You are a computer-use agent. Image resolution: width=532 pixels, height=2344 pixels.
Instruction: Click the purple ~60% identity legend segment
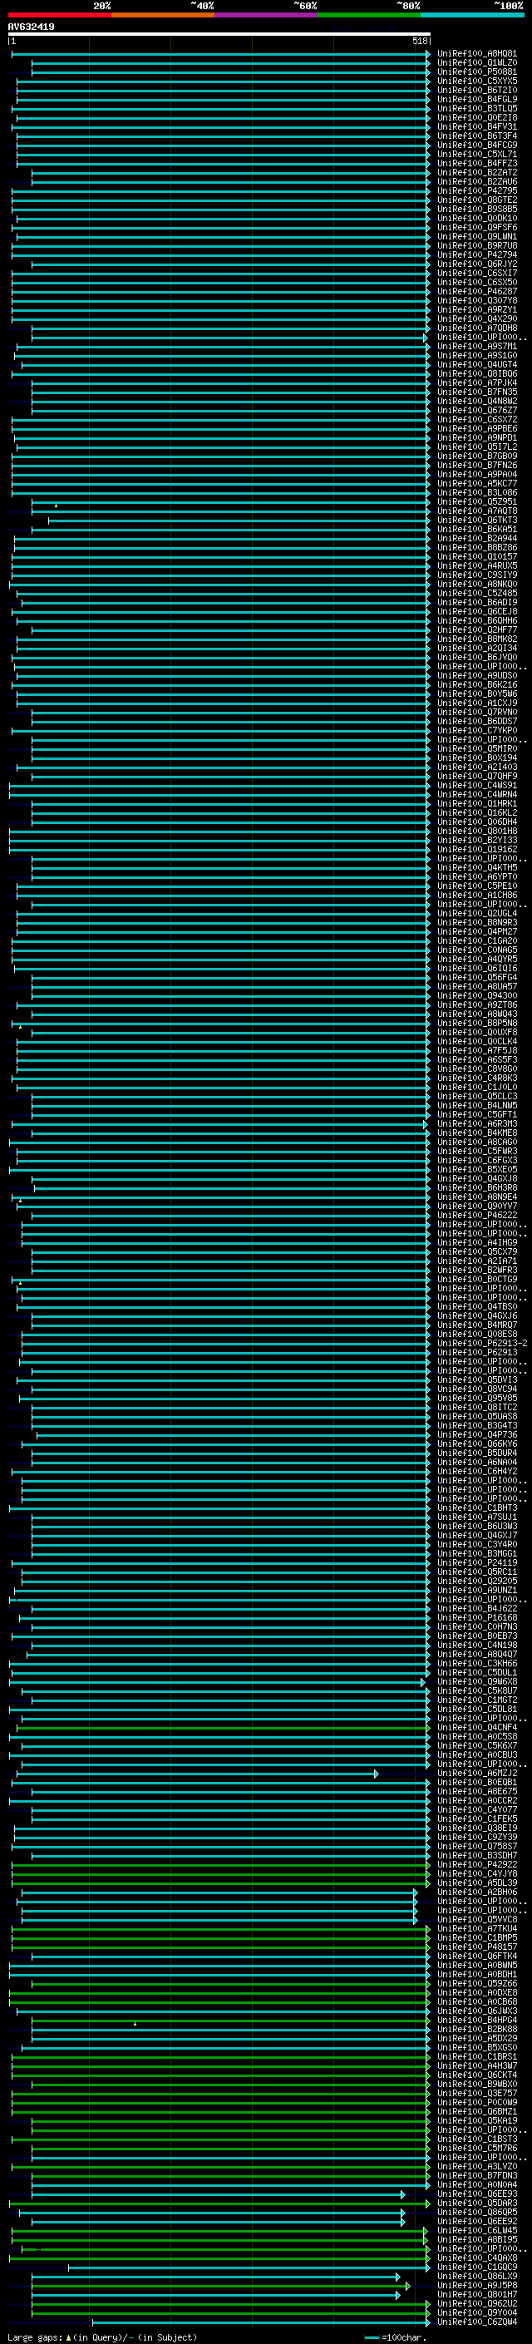point(265,15)
